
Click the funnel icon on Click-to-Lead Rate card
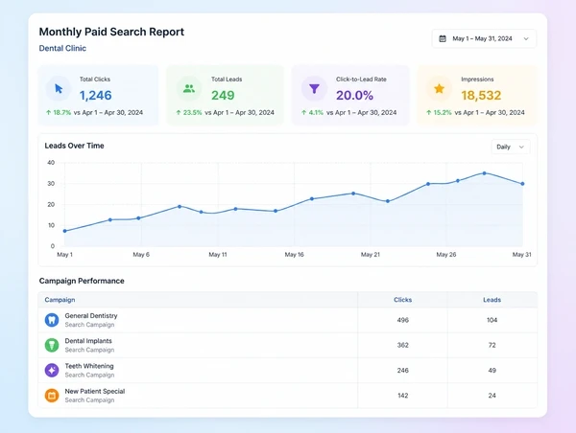(314, 89)
